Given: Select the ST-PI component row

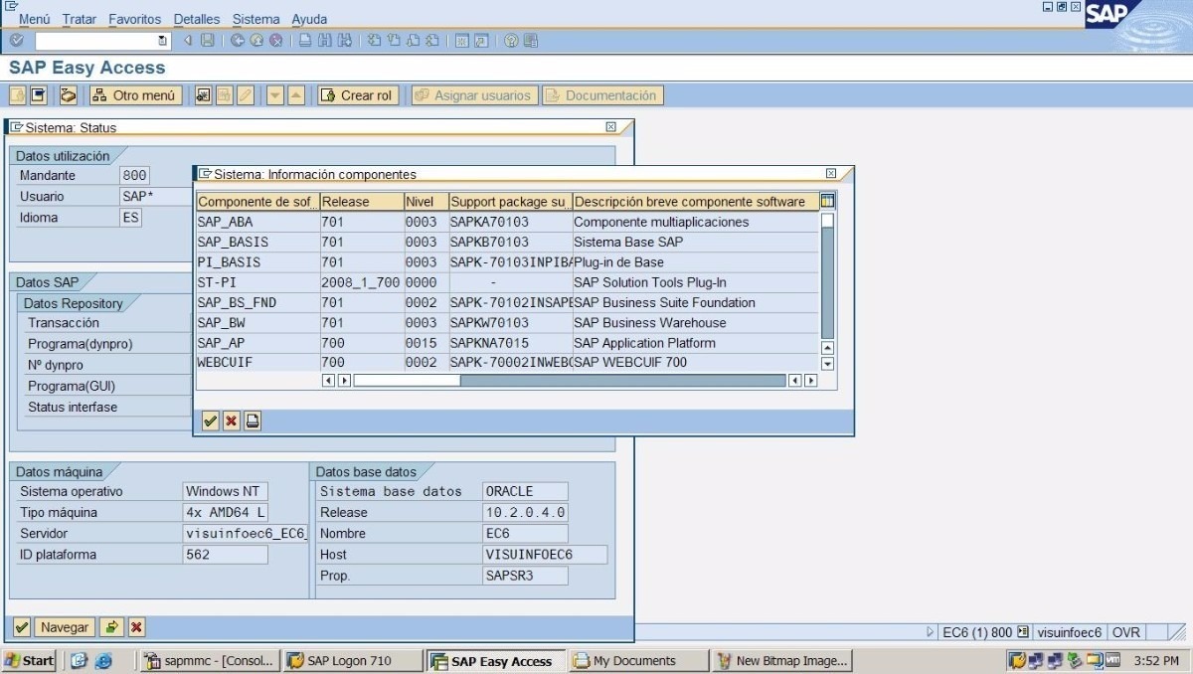Looking at the screenshot, I should (507, 282).
